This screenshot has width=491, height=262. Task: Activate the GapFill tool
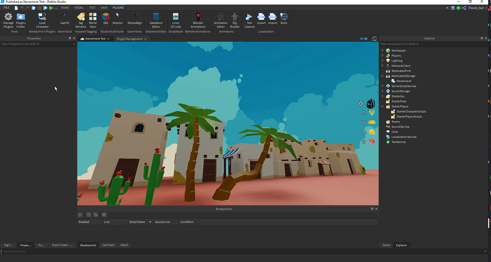pos(65,19)
